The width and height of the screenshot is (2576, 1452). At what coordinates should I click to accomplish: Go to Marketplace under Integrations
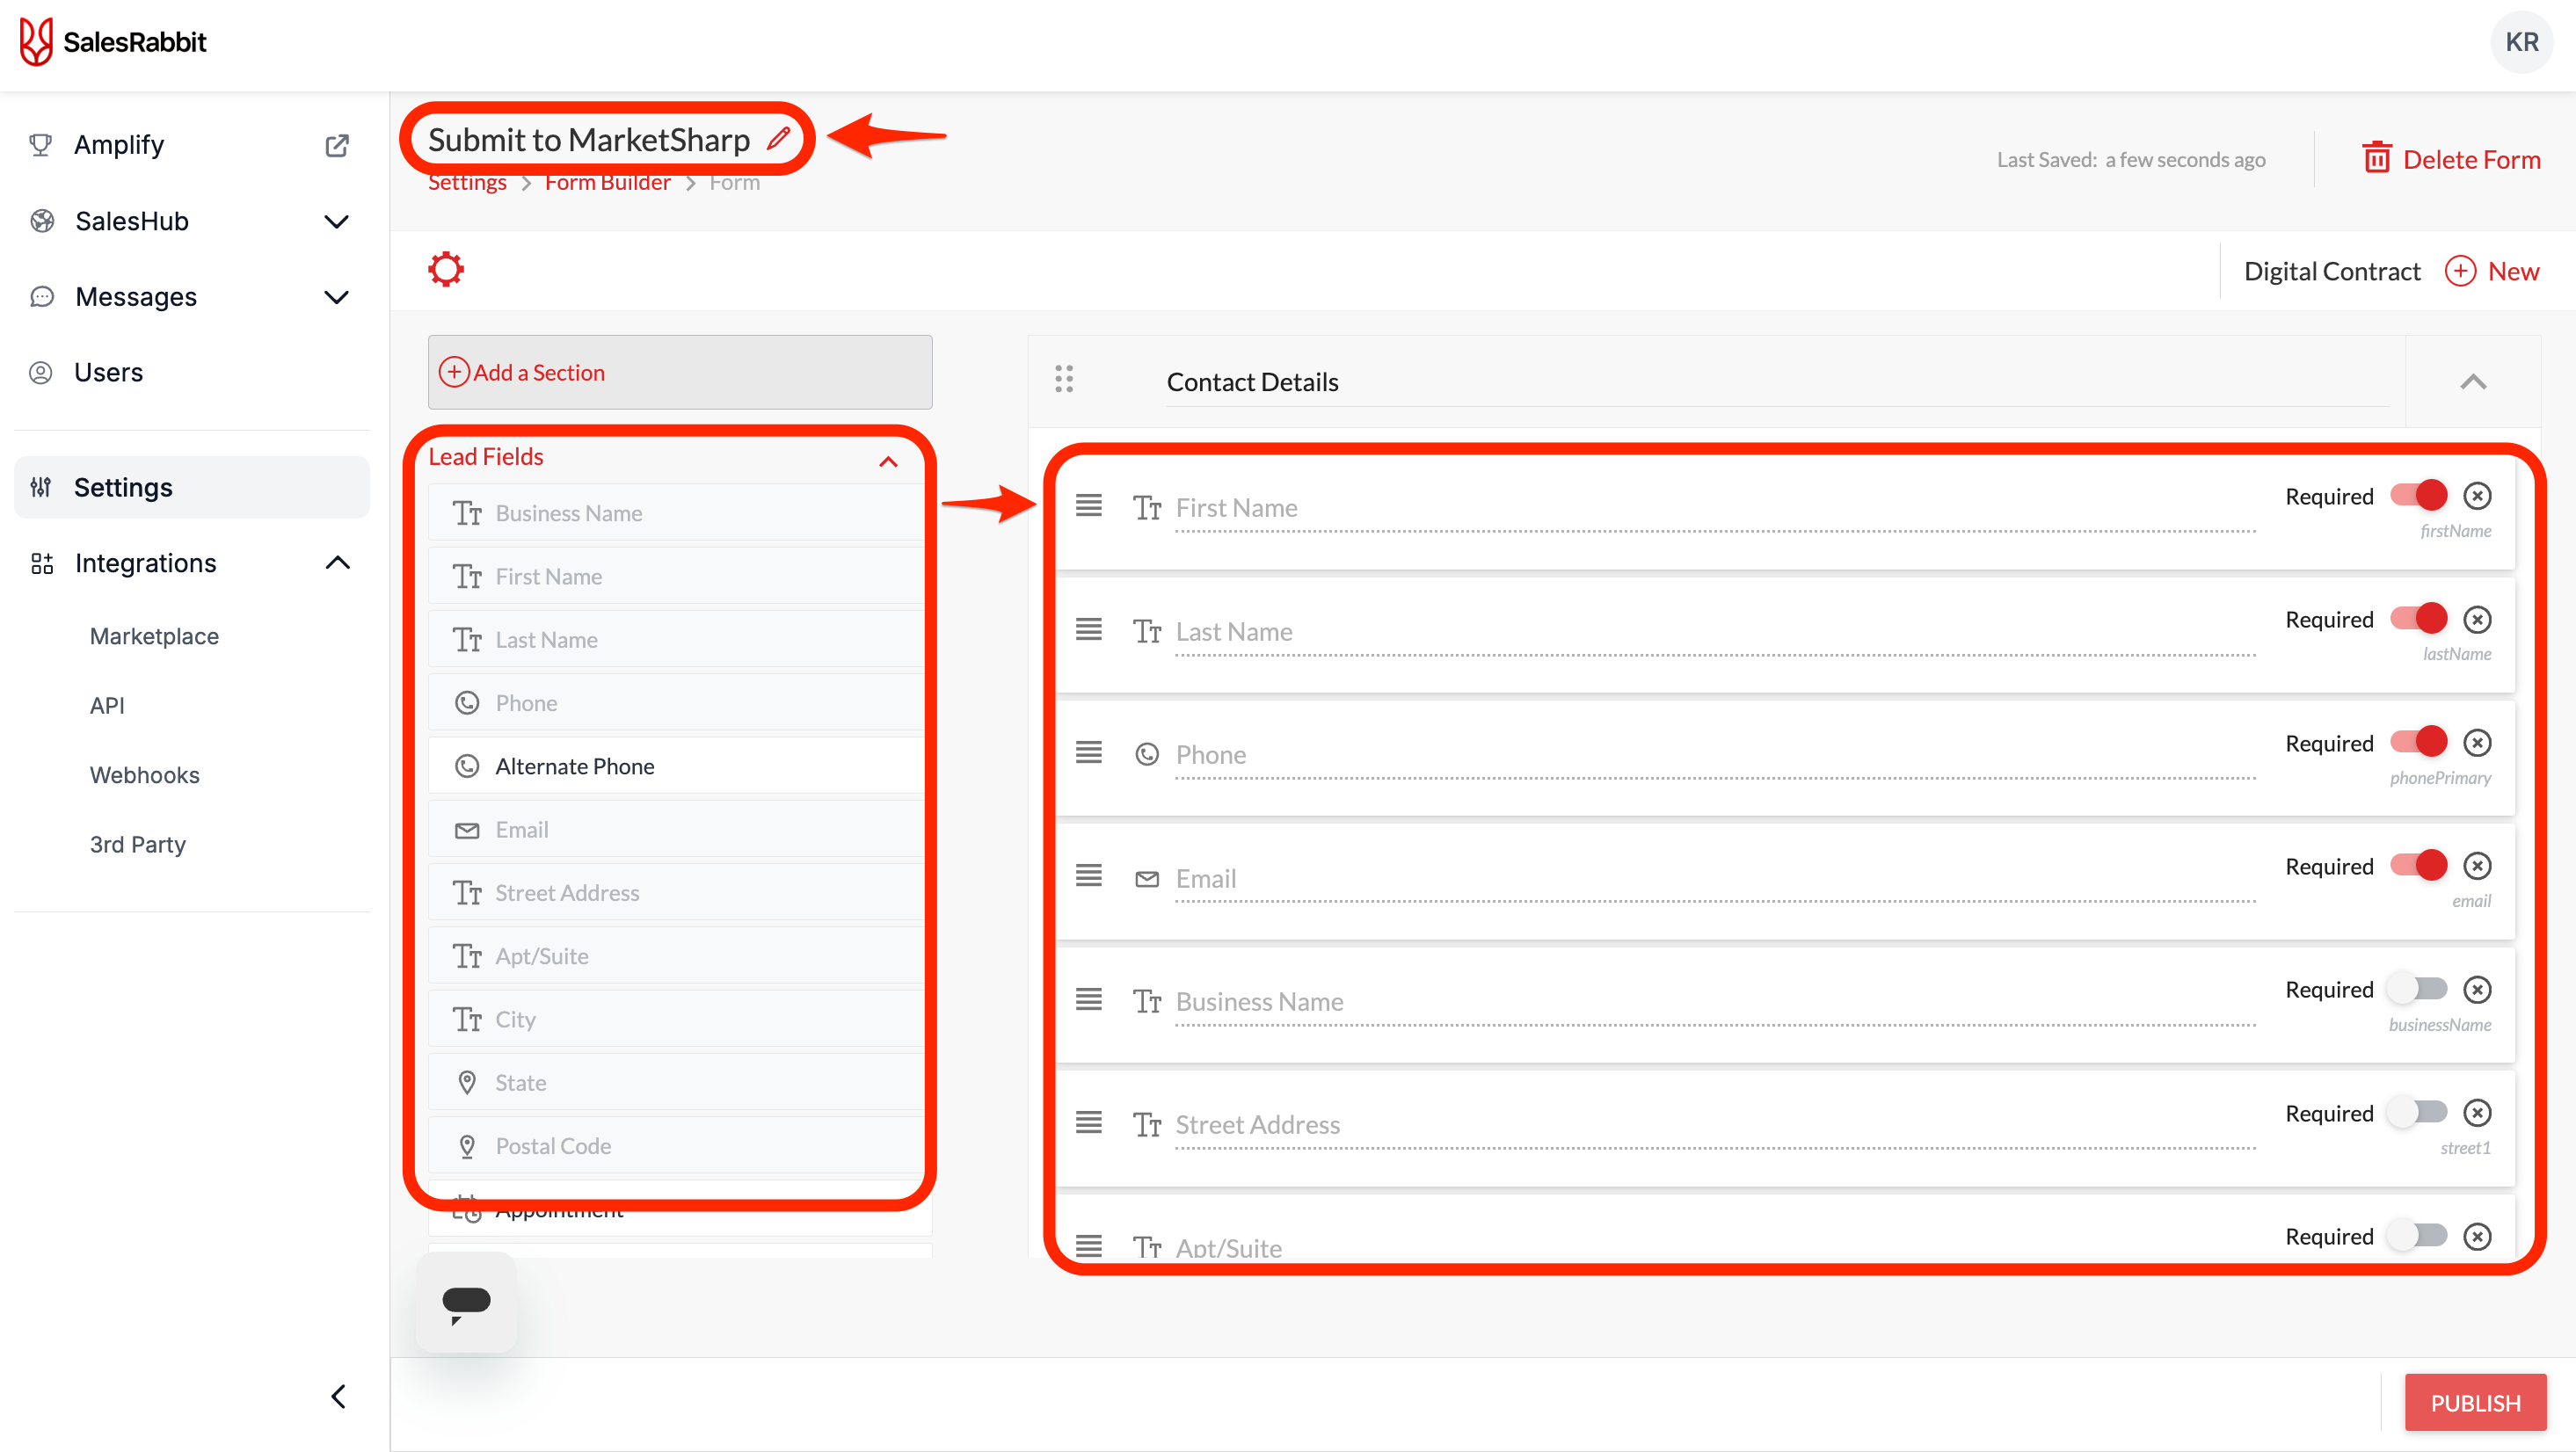(x=154, y=636)
